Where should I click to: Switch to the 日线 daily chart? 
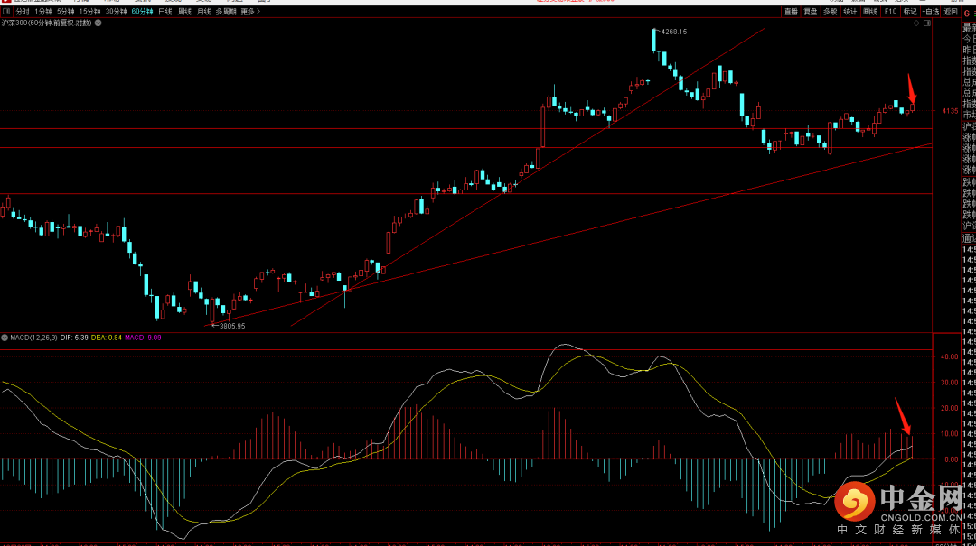(165, 12)
